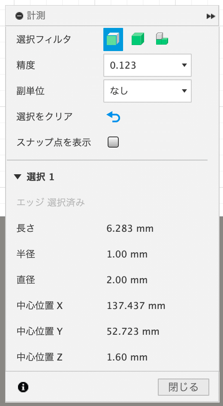Click the 中心位置 Z value 1.60 mm
The width and height of the screenshot is (223, 406).
coord(127,358)
